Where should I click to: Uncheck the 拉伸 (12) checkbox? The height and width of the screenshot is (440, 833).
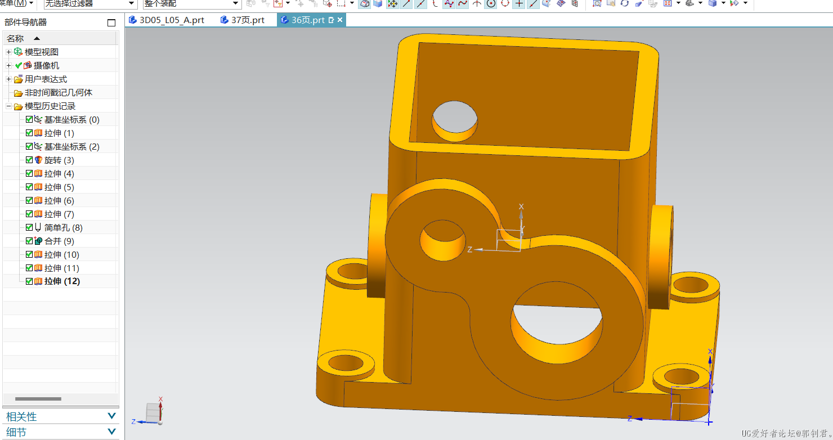point(29,281)
